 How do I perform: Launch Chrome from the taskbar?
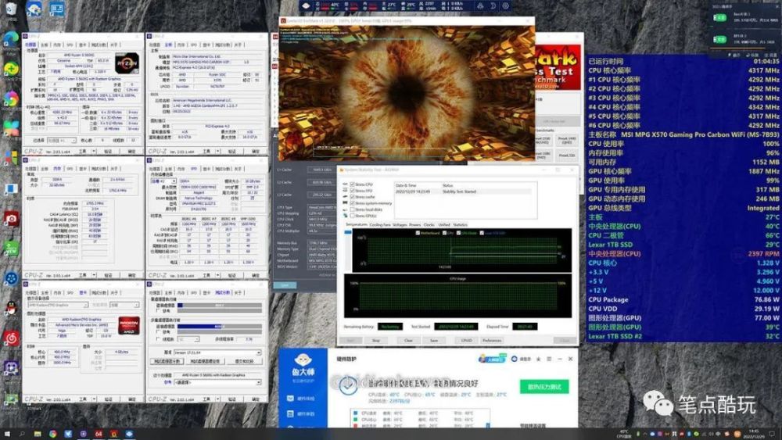[x=52, y=434]
